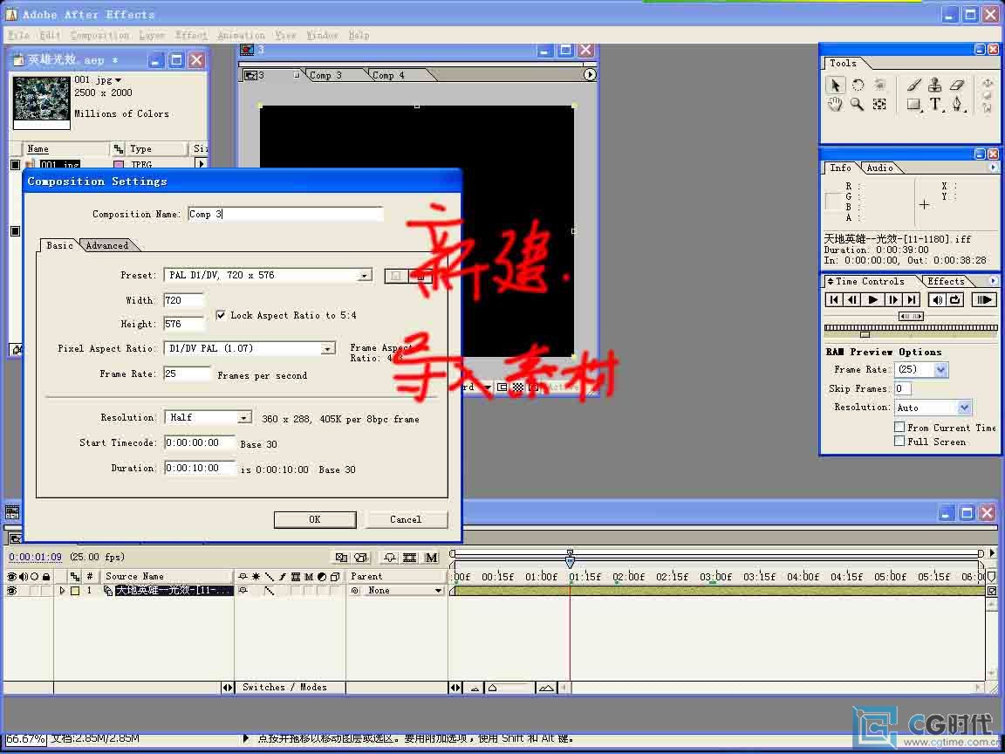Viewport: 1005px width, 754px height.
Task: Switch to the Effects tab
Action: click(946, 282)
